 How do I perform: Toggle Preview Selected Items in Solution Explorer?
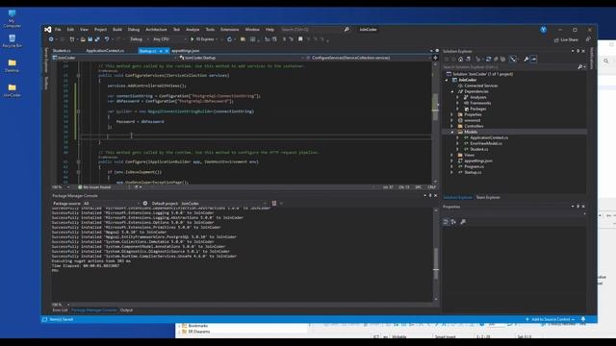pyautogui.click(x=533, y=59)
